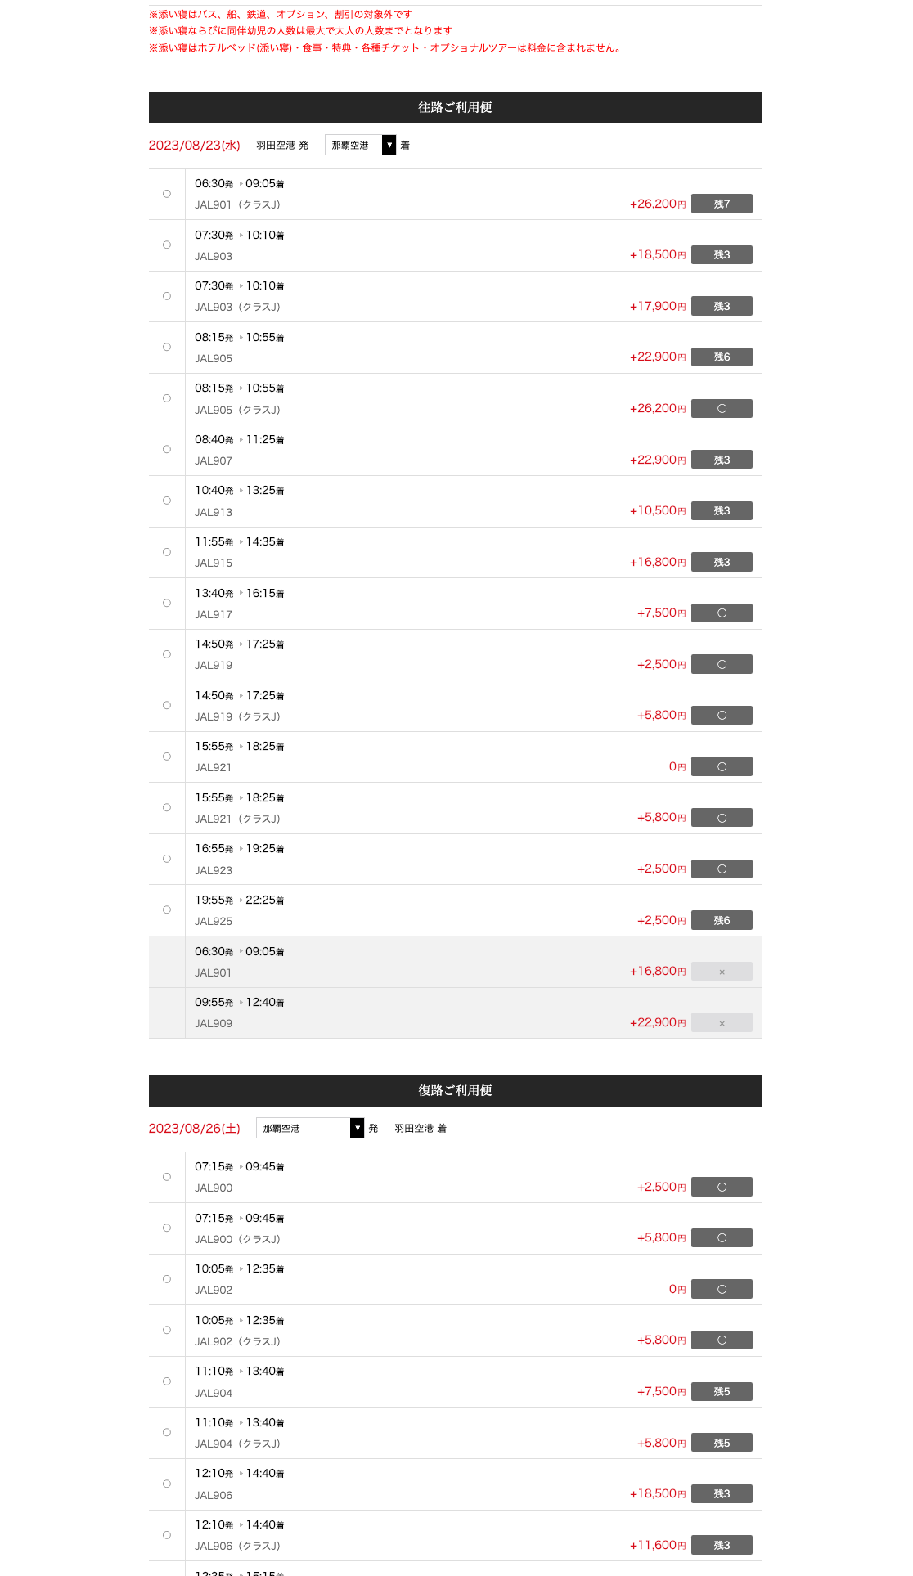Click the ○ badge for JAL905 Class J

[722, 408]
